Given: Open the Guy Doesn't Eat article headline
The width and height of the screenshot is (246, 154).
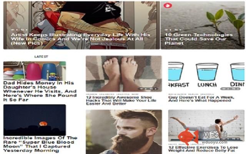Looking at the screenshot, I should click(201, 99).
